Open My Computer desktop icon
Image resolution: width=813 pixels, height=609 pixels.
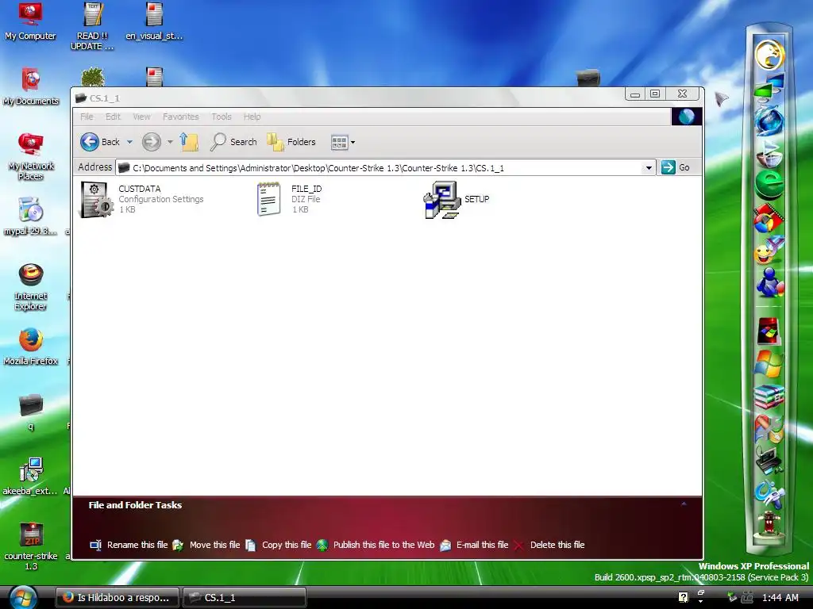(30, 21)
